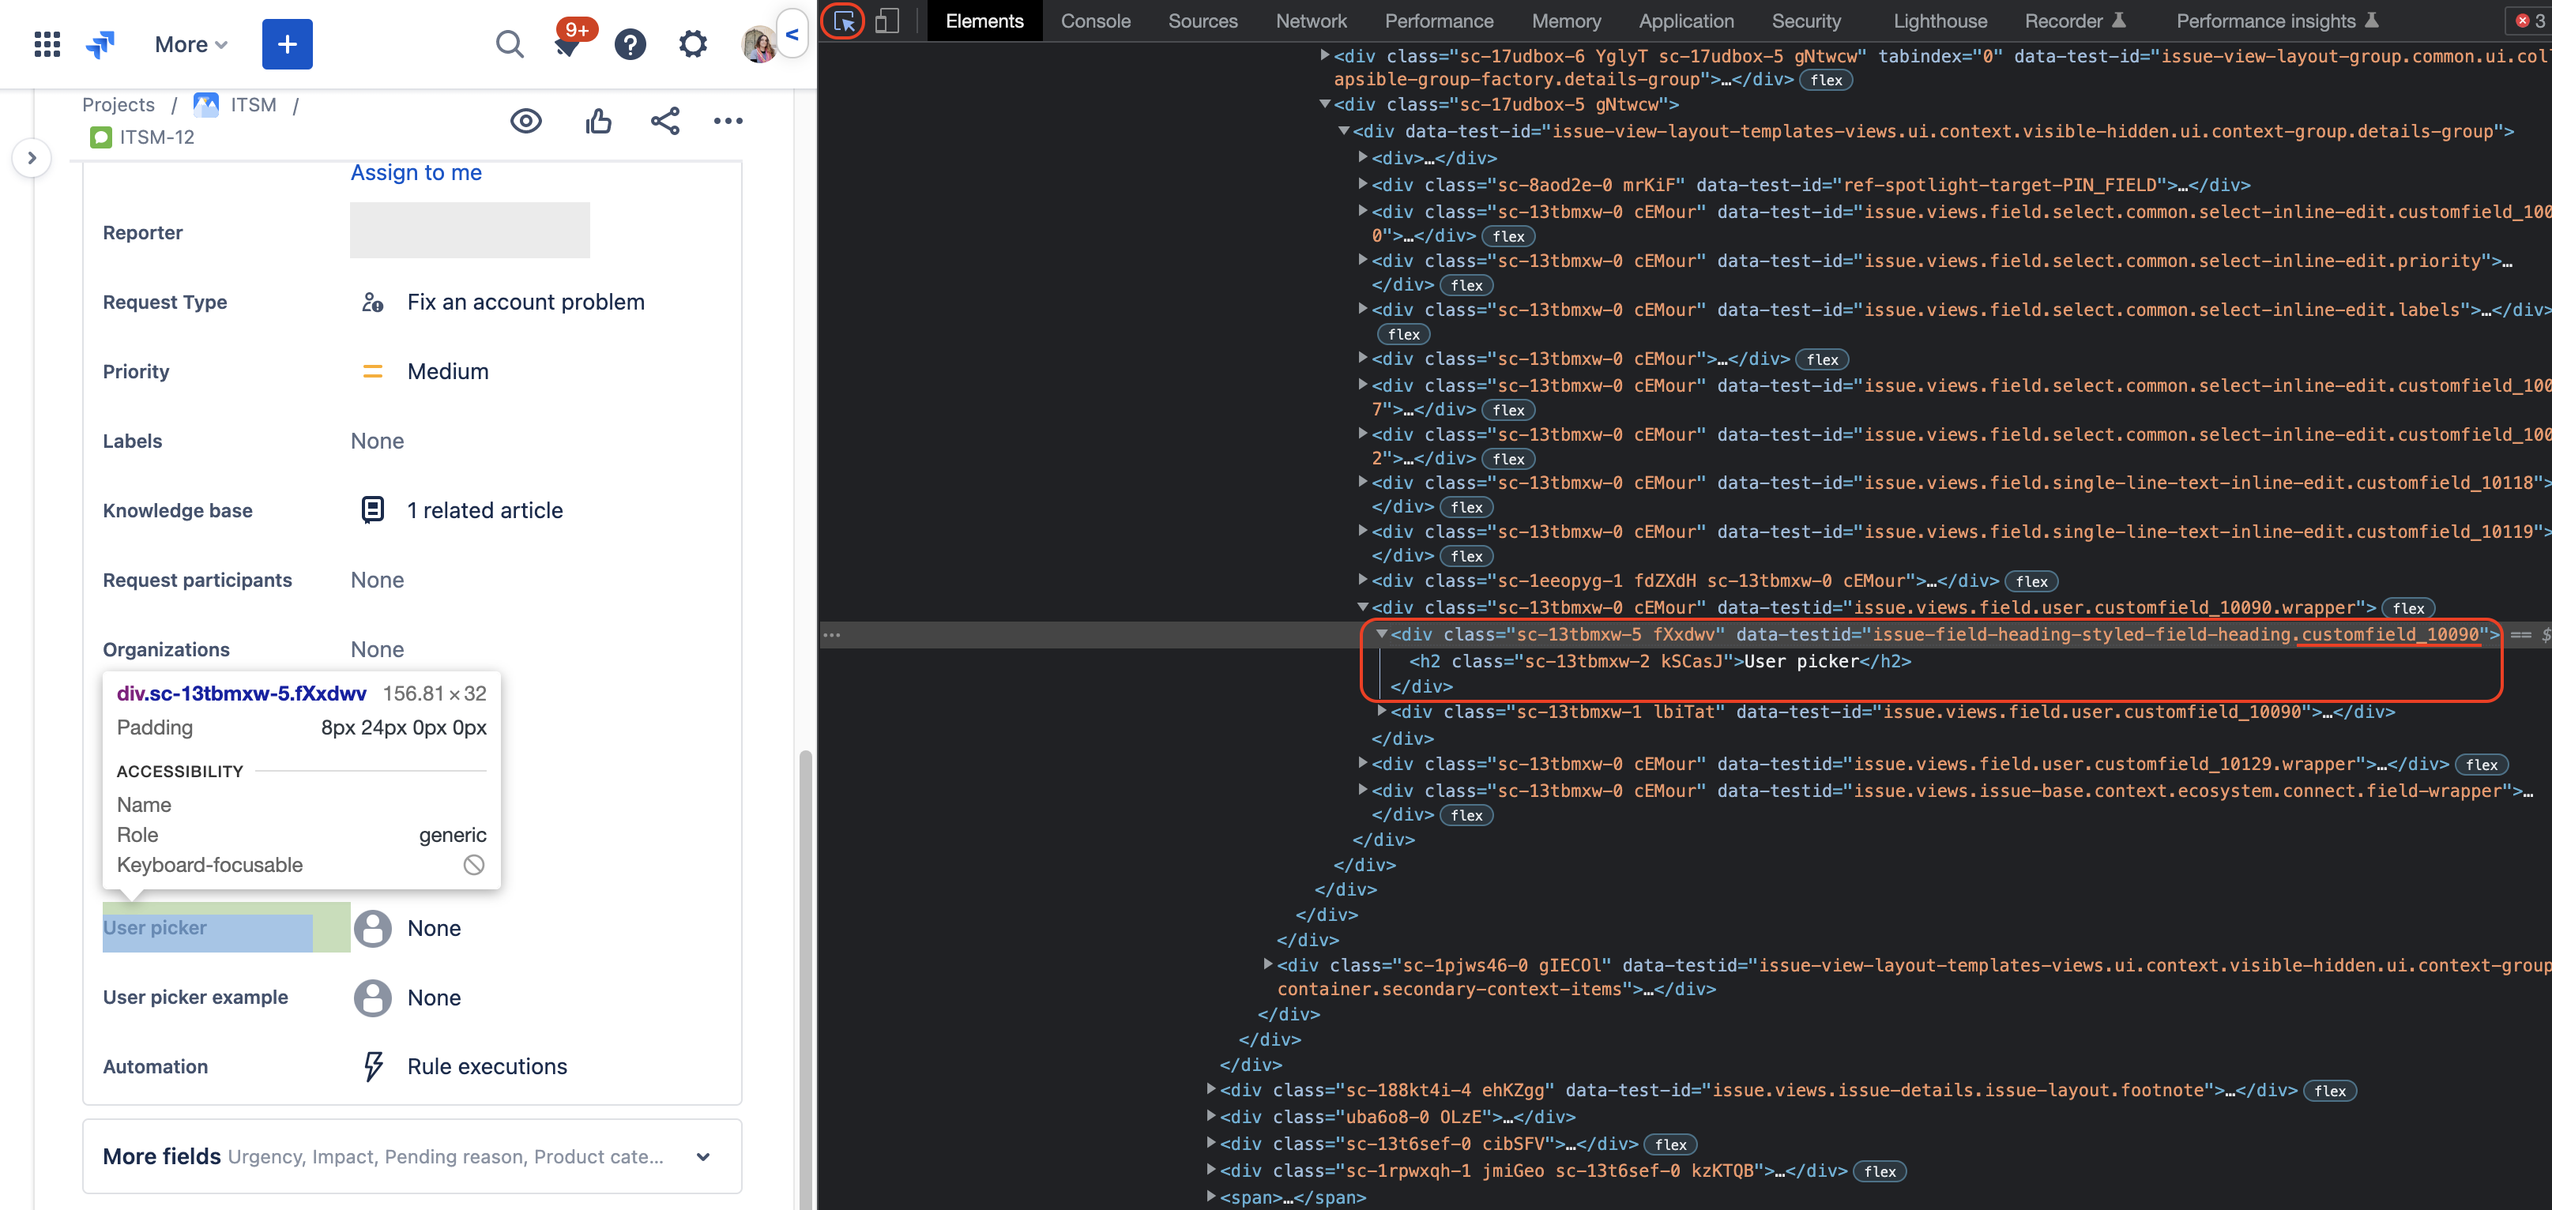Image resolution: width=2552 pixels, height=1210 pixels.
Task: Click the Reporter input field
Action: point(472,229)
